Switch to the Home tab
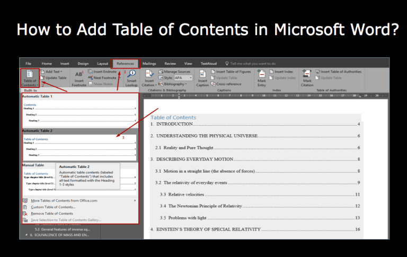 tap(47, 64)
